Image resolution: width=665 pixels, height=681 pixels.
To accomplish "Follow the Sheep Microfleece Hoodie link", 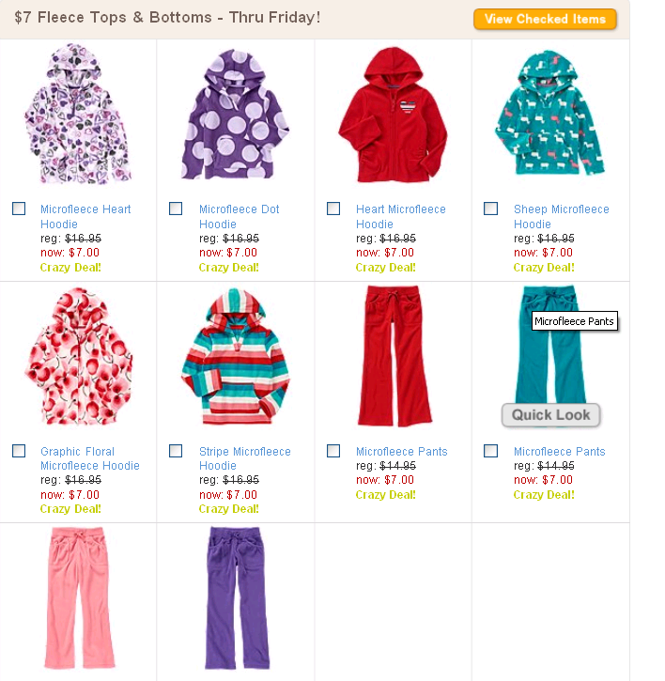I will [x=561, y=216].
